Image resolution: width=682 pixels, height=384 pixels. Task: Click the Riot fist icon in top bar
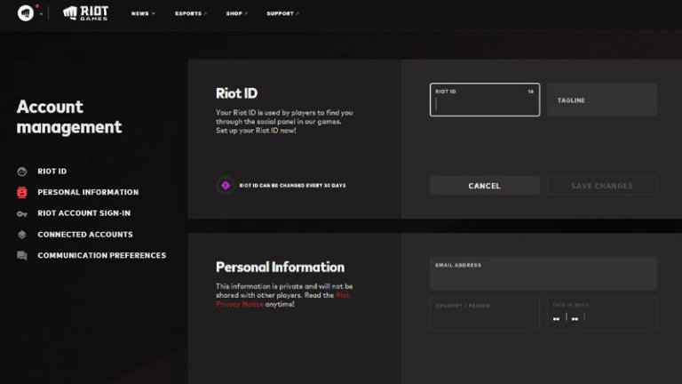coord(25,13)
